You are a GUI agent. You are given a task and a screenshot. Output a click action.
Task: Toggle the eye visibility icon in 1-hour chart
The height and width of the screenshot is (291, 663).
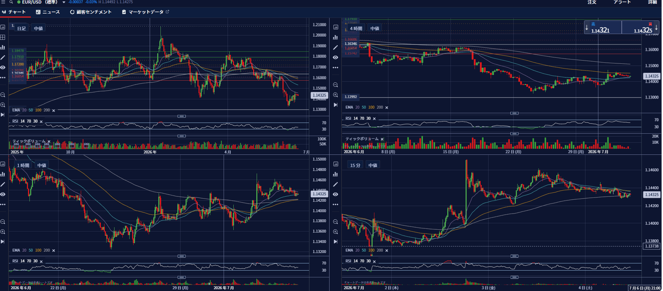click(3, 194)
